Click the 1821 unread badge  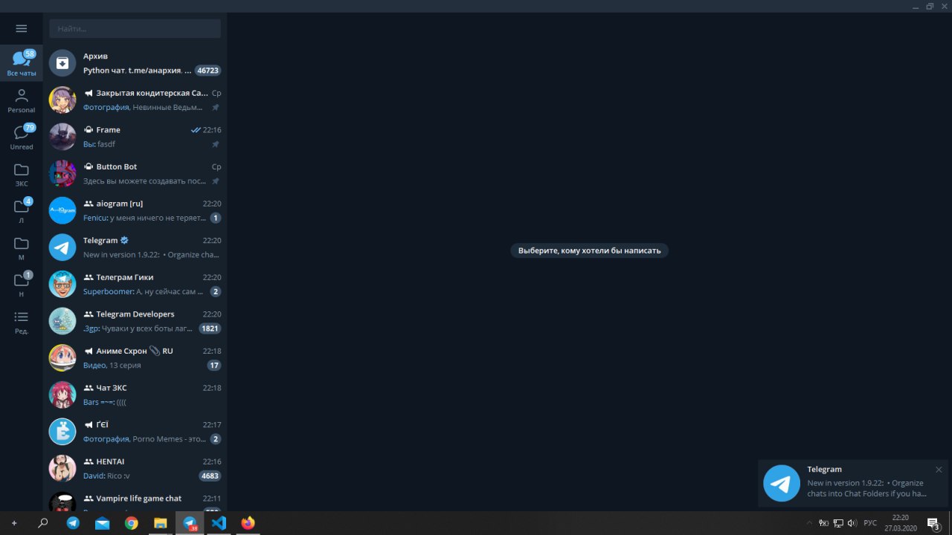point(210,328)
